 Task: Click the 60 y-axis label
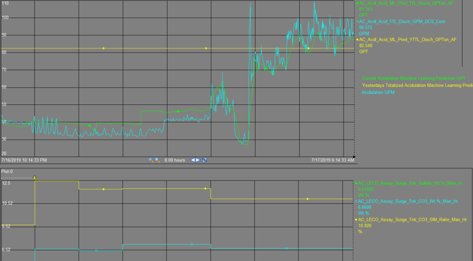tap(4, 87)
